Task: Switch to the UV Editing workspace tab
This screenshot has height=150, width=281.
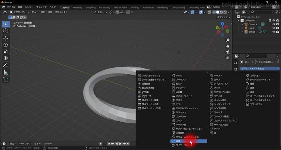Action: (105, 7)
